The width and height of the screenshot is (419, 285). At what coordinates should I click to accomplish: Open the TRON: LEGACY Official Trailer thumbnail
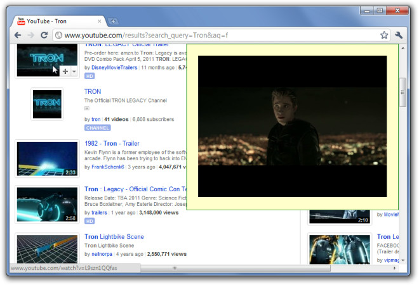coord(47,60)
